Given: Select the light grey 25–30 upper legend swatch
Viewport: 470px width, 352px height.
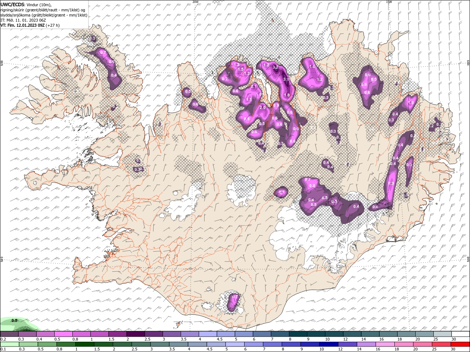Looking at the screenshot, I should (x=442, y=334).
